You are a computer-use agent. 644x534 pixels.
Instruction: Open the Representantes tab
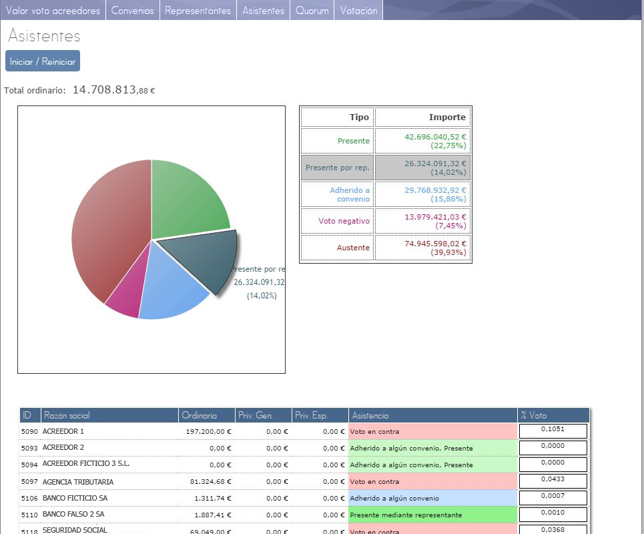198,11
